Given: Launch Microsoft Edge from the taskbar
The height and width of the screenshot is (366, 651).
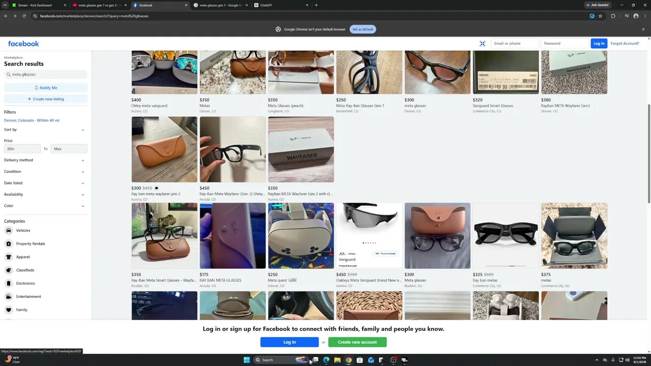Looking at the screenshot, I should (326, 360).
